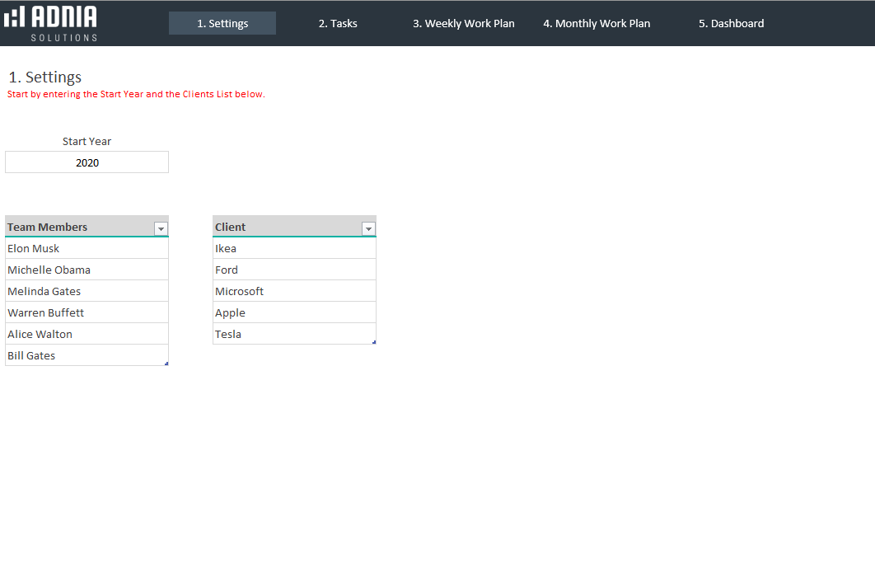Open the 5. Dashboard tab
Screen dimensions: 875x582
tap(731, 24)
